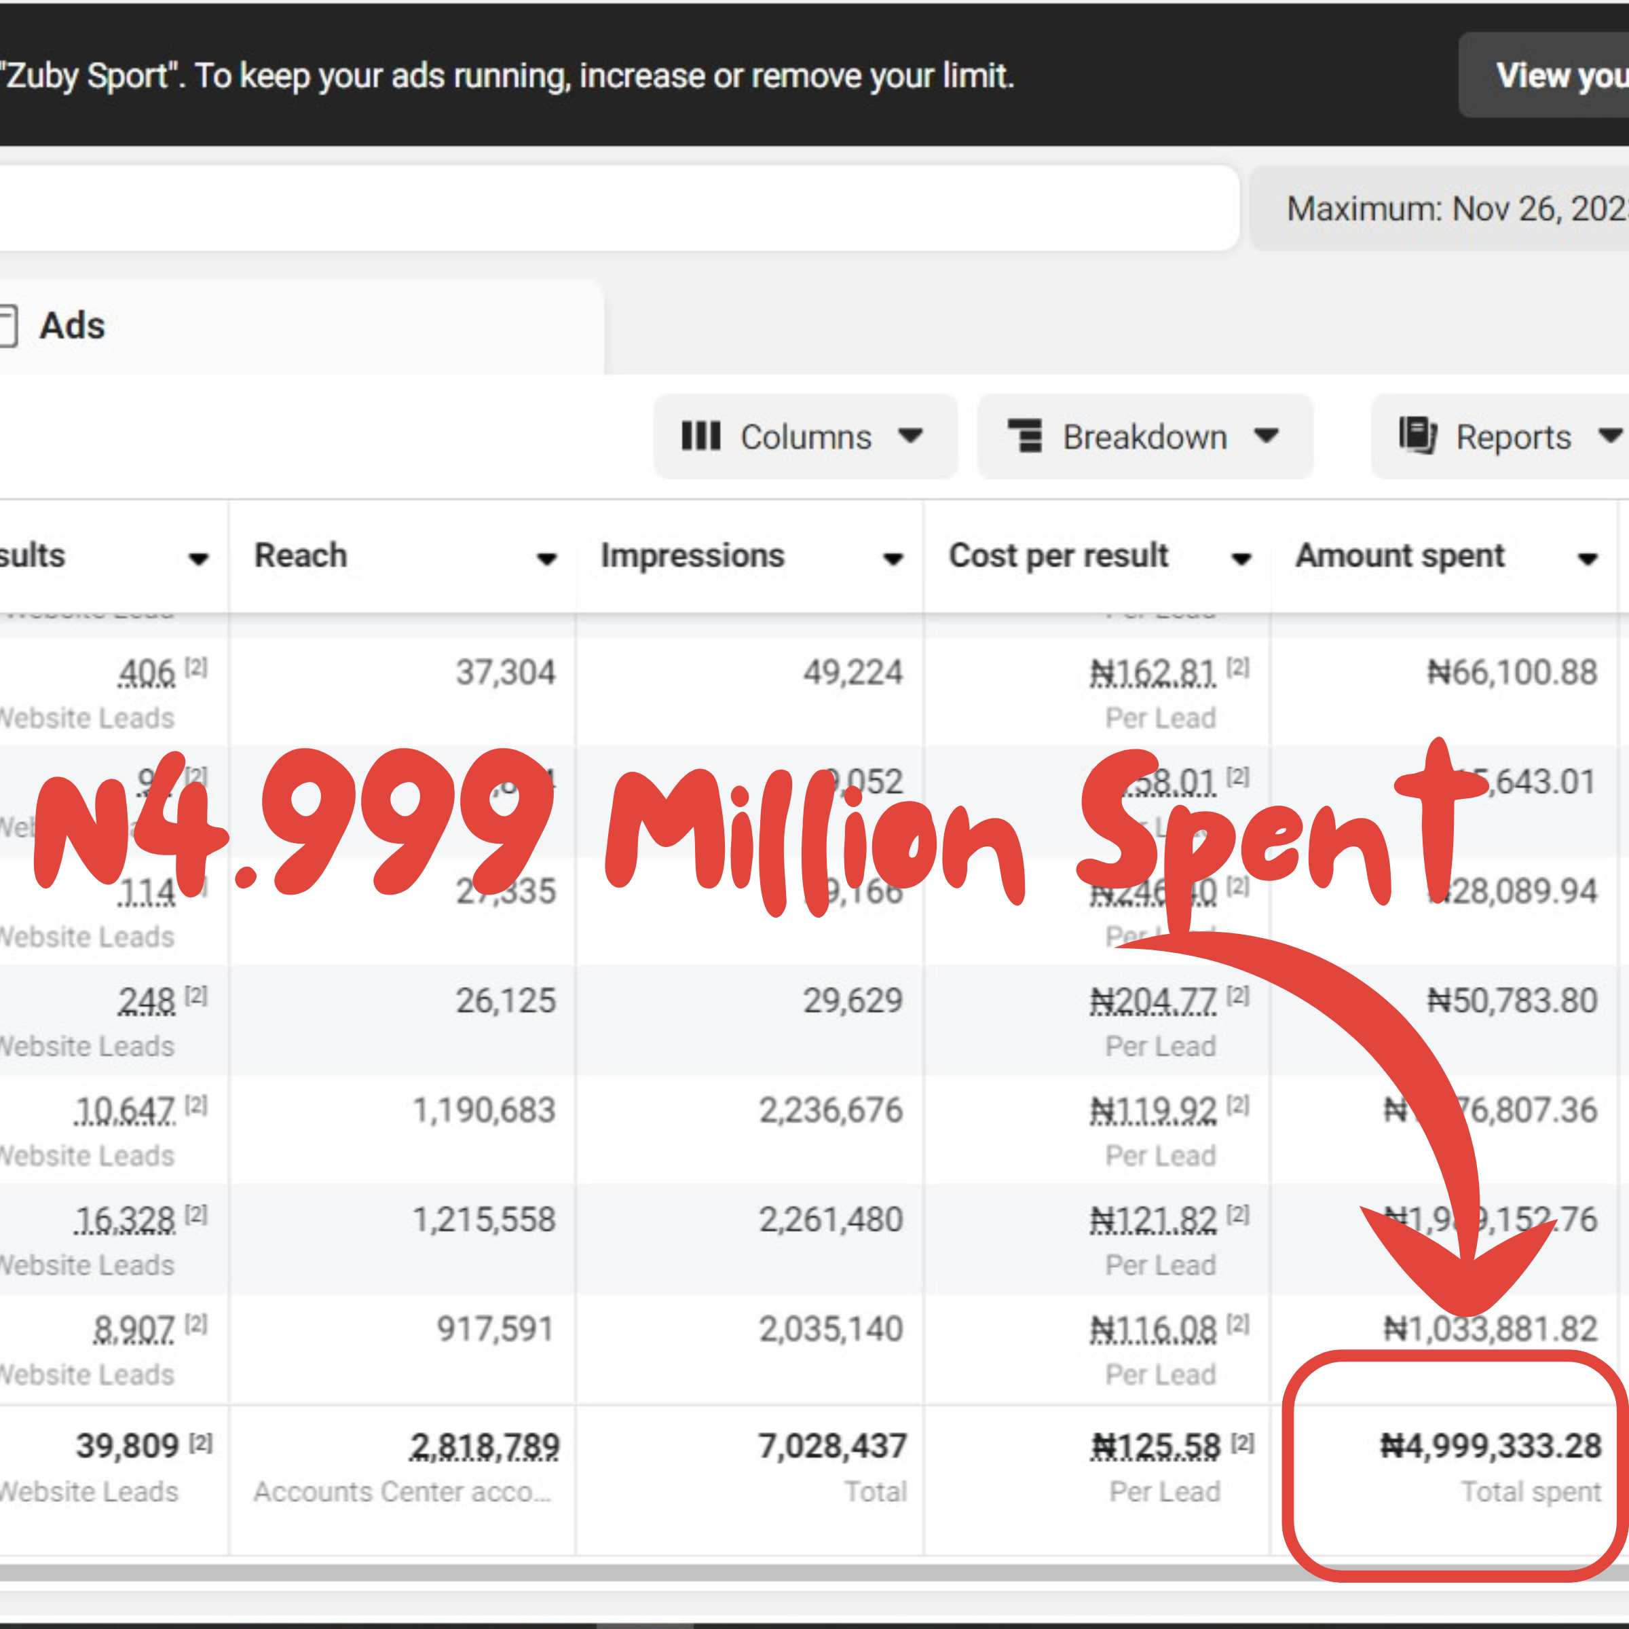1629x1629 pixels.
Task: Click the Breakdown list icon
Action: coord(1026,436)
